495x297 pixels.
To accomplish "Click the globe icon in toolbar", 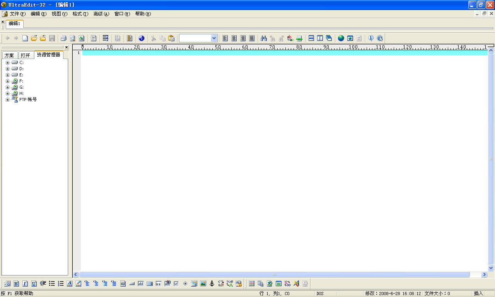I will pos(341,38).
